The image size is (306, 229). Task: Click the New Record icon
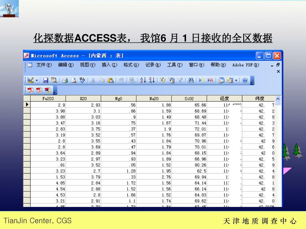click(x=202, y=80)
